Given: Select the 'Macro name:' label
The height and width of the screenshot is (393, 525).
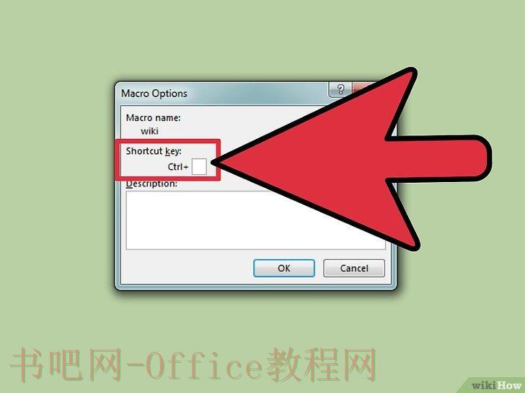Looking at the screenshot, I should (x=153, y=117).
